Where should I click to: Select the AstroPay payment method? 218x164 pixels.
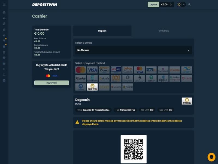tap(80, 79)
